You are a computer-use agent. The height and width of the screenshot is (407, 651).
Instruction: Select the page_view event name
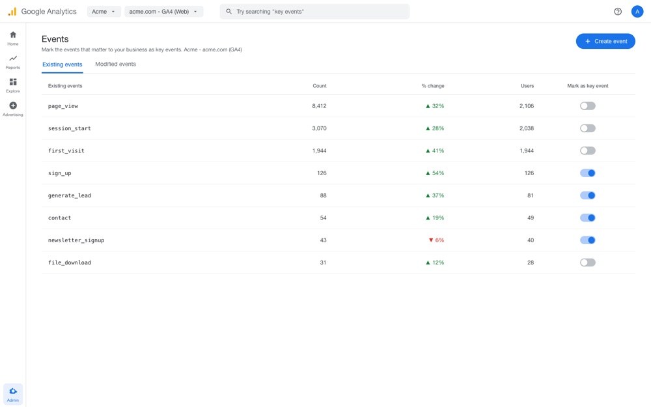tap(63, 106)
